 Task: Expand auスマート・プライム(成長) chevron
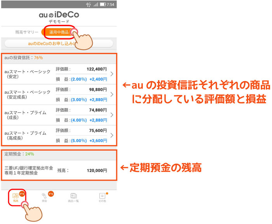(112, 115)
